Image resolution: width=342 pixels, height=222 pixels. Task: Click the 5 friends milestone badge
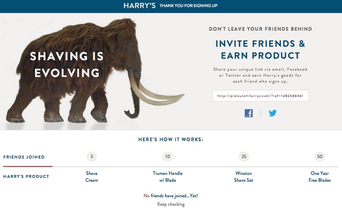(91, 156)
